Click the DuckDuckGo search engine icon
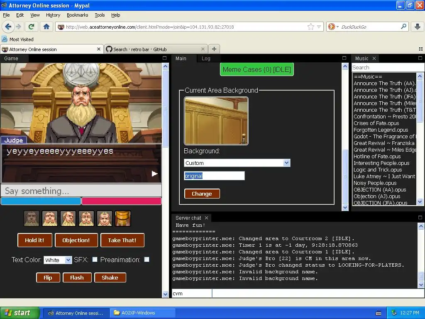This screenshot has width=425, height=319. click(x=331, y=27)
